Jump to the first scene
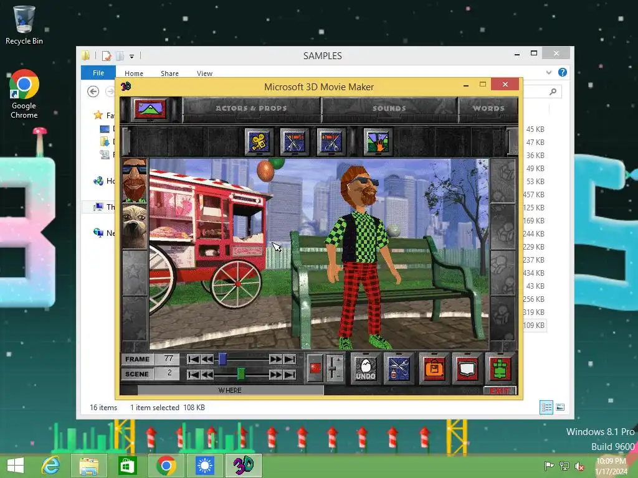This screenshot has width=638, height=478. click(x=193, y=374)
